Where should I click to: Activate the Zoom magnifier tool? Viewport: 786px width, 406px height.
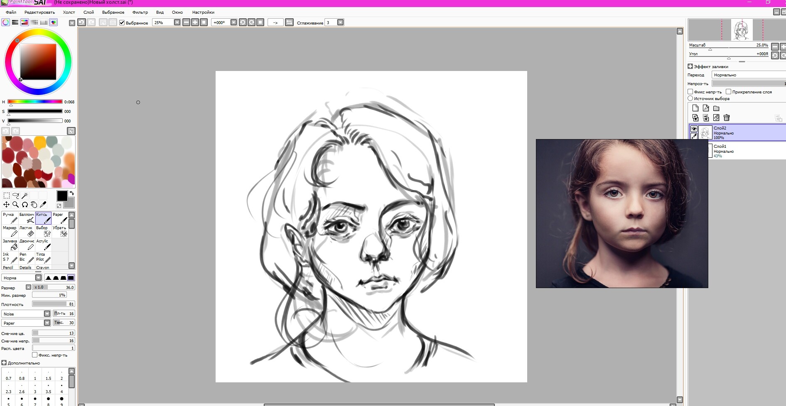[16, 204]
